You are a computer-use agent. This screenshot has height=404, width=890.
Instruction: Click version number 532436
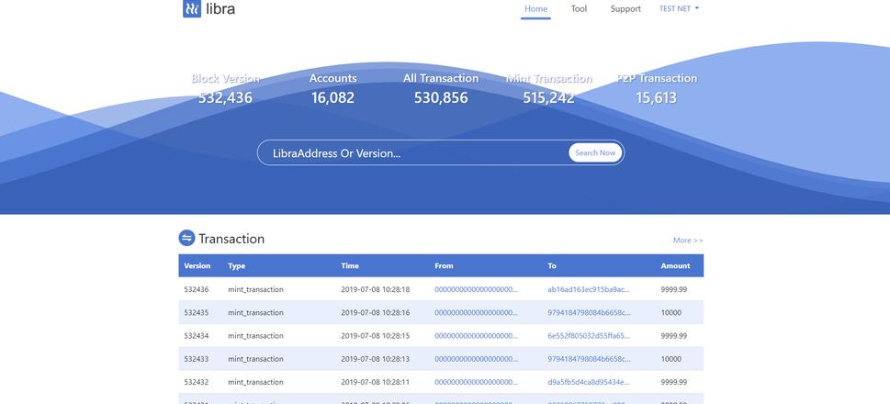click(x=197, y=289)
